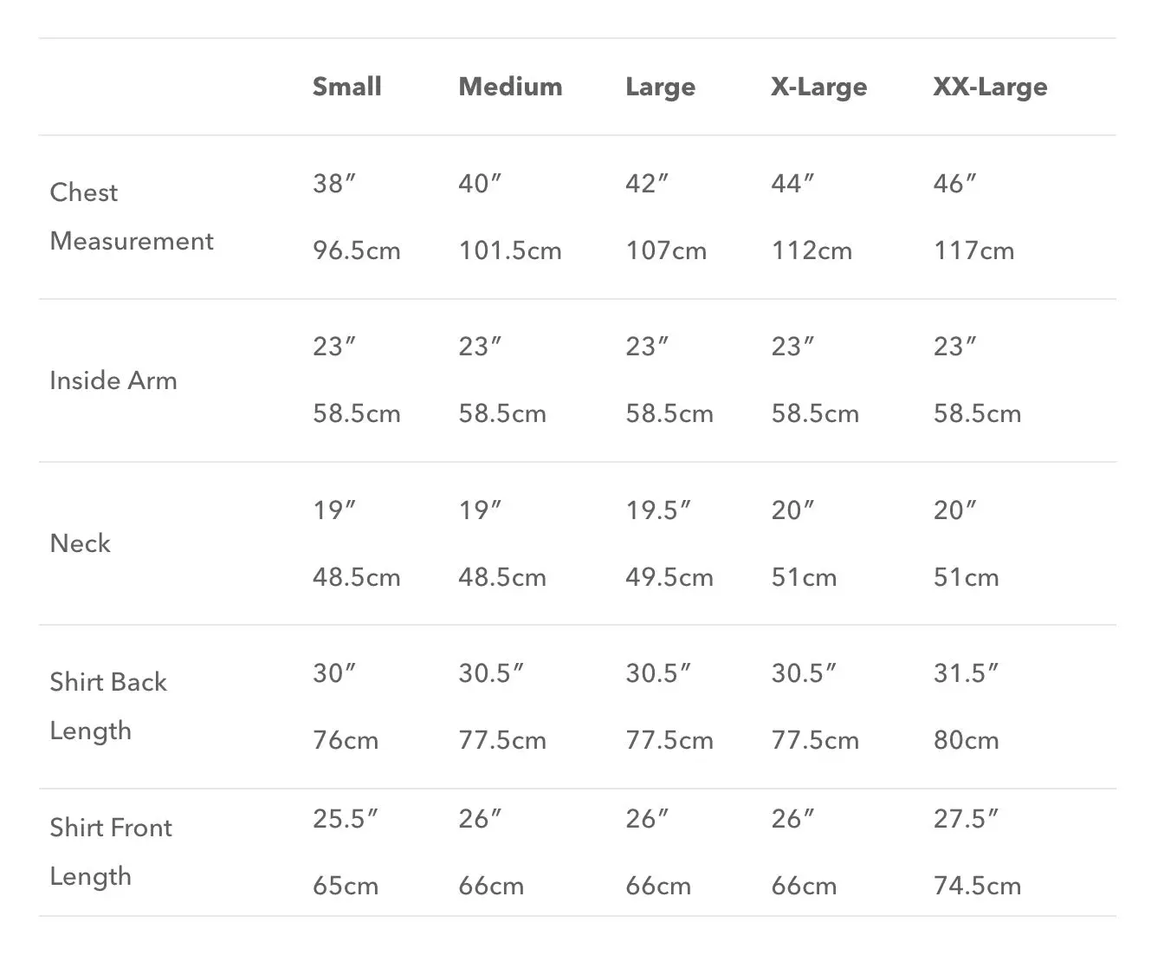Click the Small column header
The height and width of the screenshot is (955, 1164).
[346, 87]
